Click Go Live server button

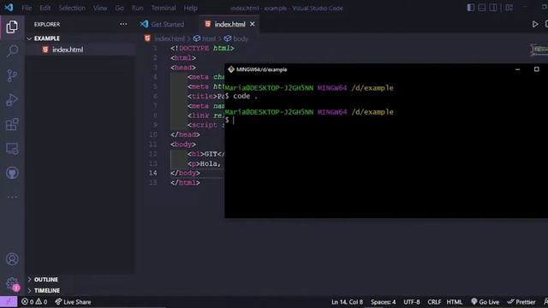485,302
